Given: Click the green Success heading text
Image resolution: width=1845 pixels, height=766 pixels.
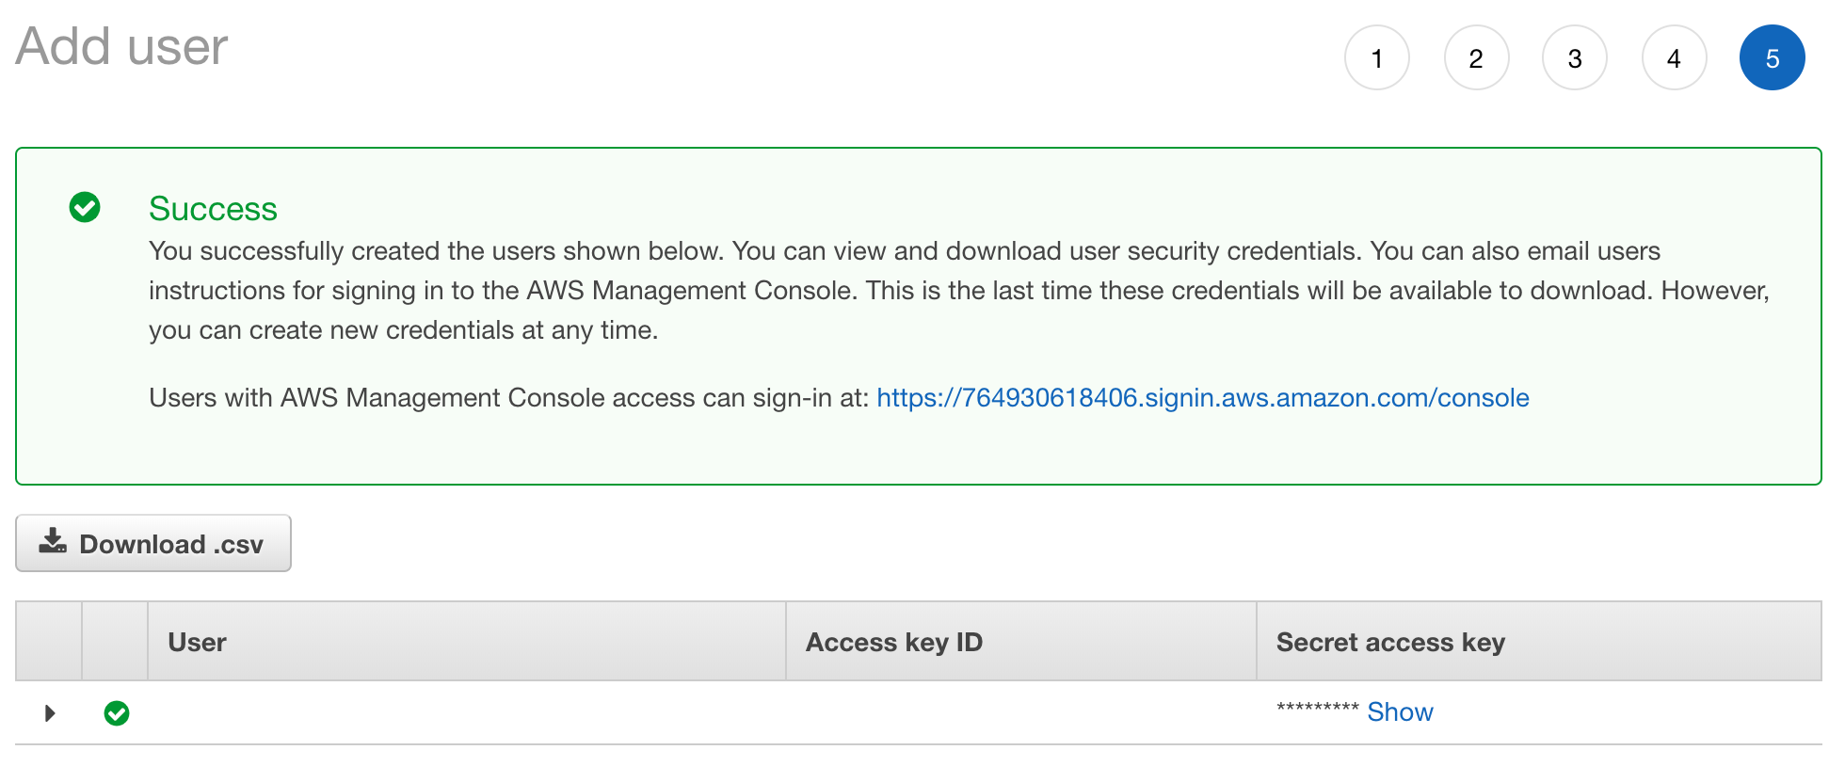Looking at the screenshot, I should [x=213, y=209].
